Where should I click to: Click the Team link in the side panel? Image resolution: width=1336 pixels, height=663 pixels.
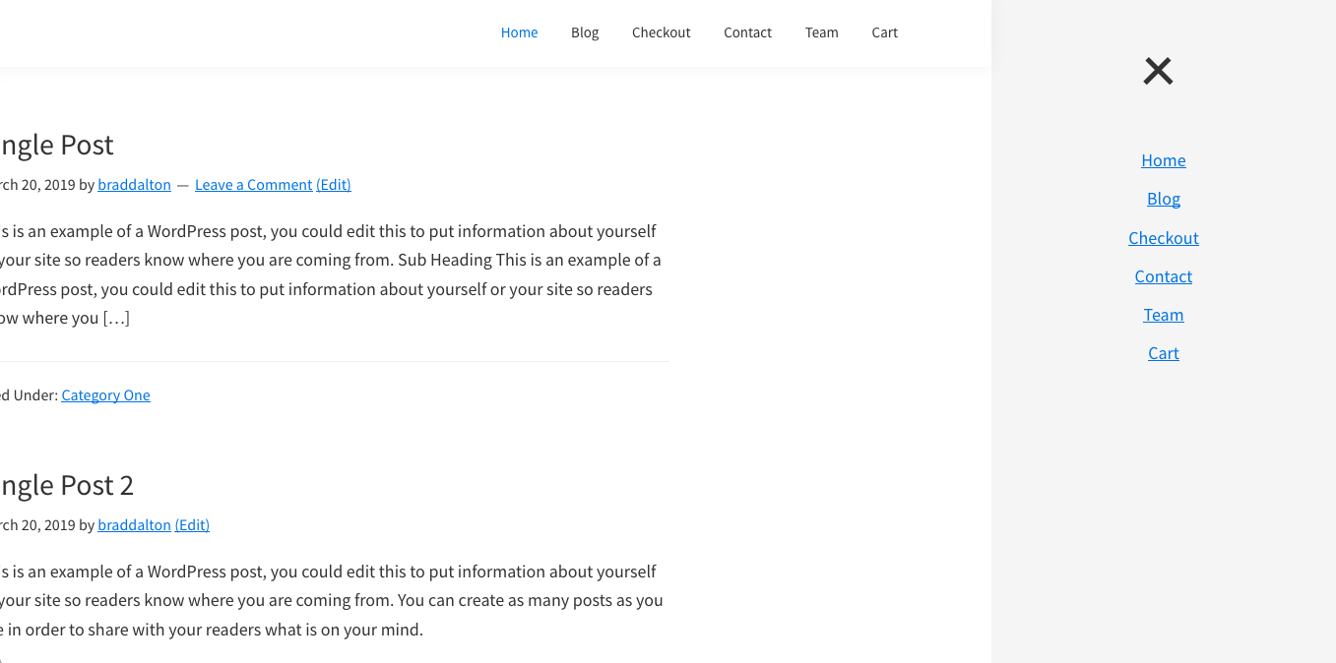coord(1163,315)
